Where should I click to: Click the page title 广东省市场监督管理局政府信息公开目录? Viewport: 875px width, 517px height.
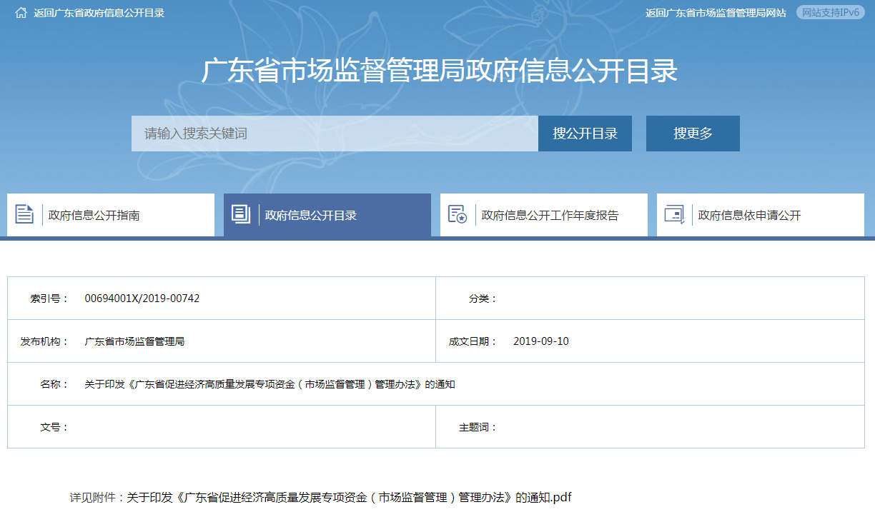click(x=439, y=71)
